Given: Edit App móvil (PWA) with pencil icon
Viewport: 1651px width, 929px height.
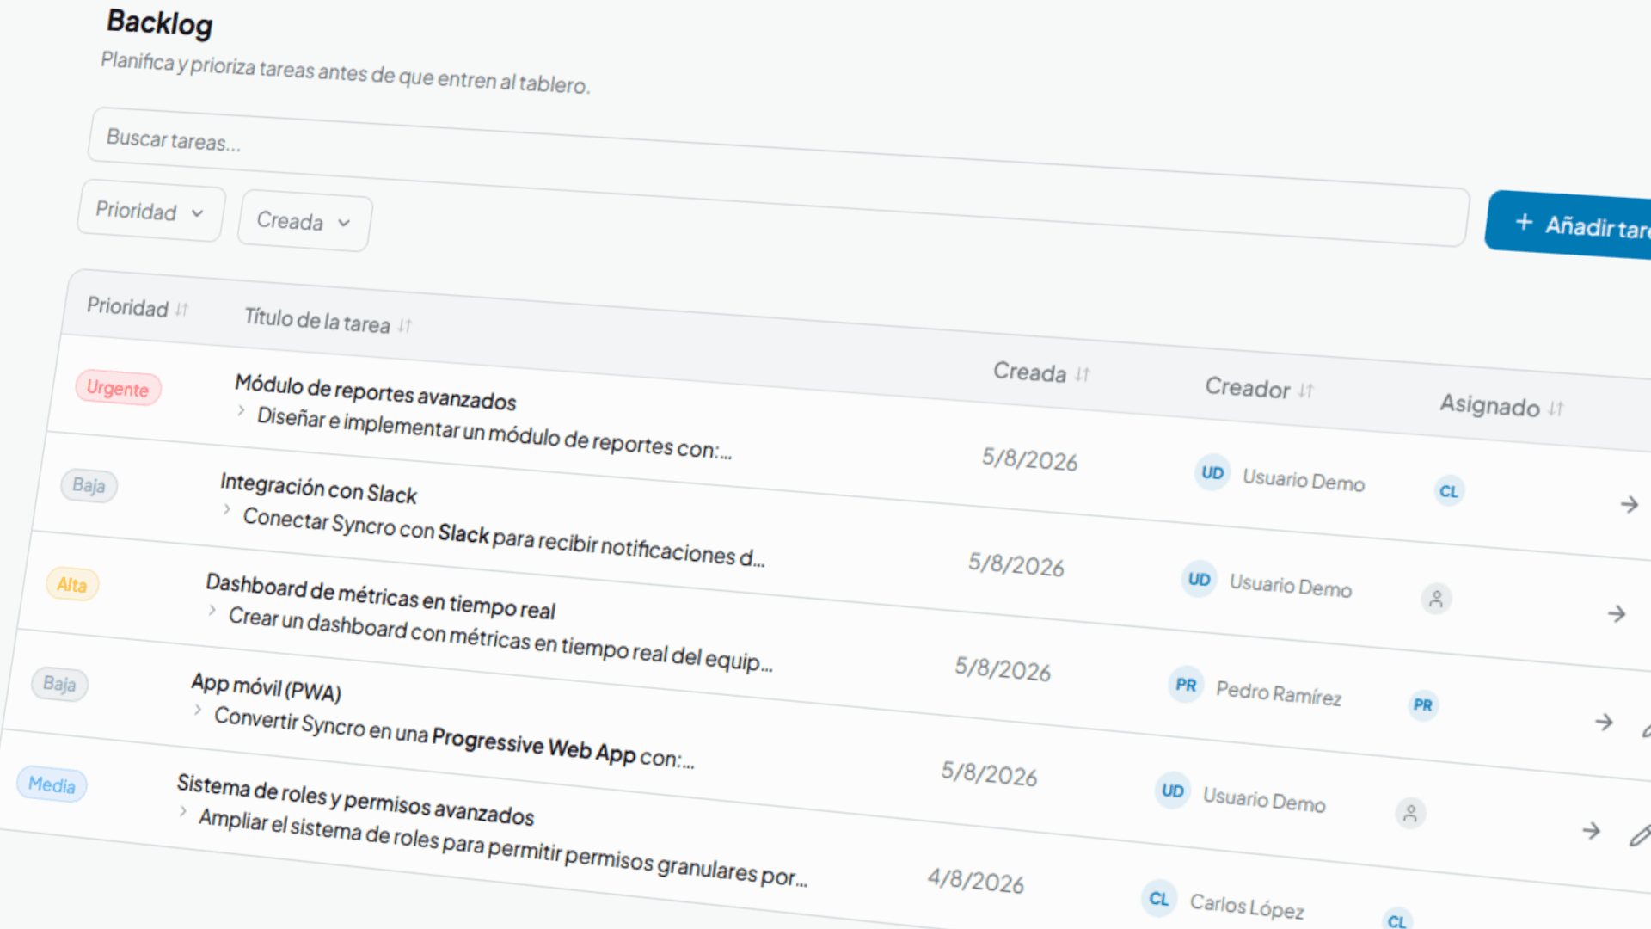Looking at the screenshot, I should click(1640, 835).
